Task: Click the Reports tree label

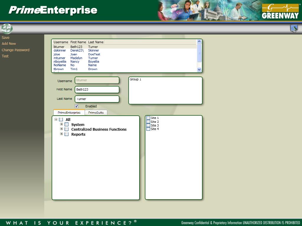Action: (78, 134)
